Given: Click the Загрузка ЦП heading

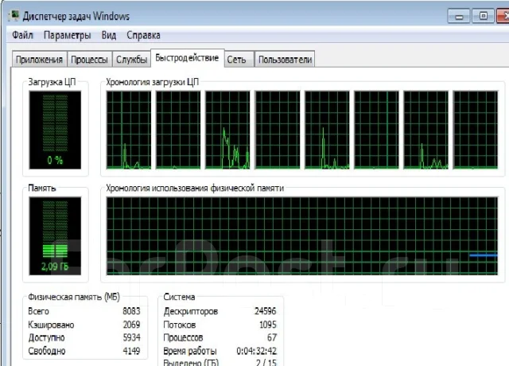Looking at the screenshot, I should click(x=52, y=82).
